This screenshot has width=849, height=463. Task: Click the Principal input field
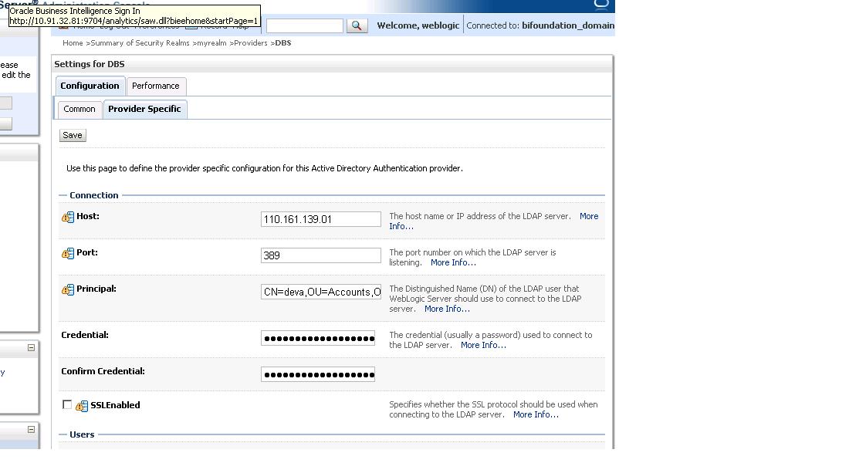[321, 292]
